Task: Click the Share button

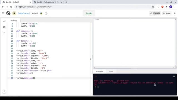Action: (167, 13)
